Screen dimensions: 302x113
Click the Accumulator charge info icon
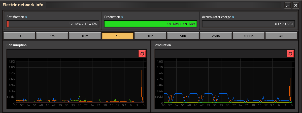233,17
